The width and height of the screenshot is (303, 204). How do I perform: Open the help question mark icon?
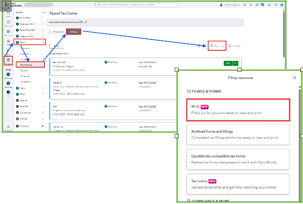coord(276,5)
